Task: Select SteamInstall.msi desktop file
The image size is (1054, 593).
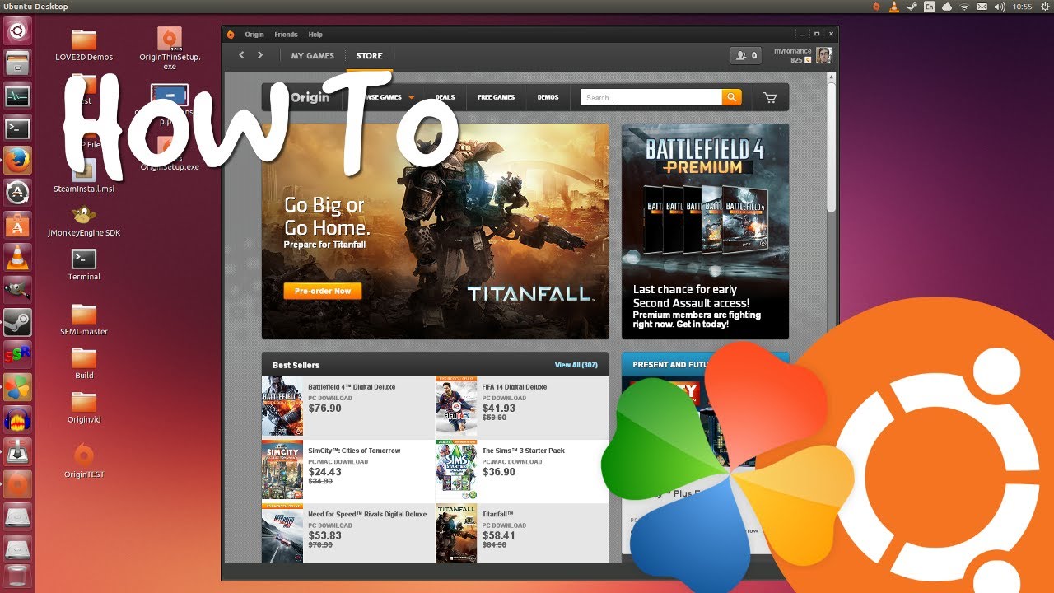Action: [84, 177]
